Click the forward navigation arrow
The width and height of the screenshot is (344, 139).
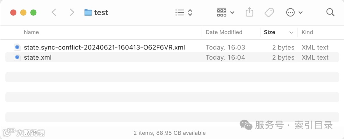coord(72,13)
